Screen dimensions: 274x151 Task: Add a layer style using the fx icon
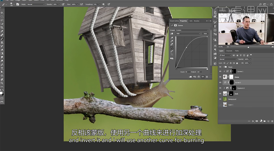[x=253, y=121]
